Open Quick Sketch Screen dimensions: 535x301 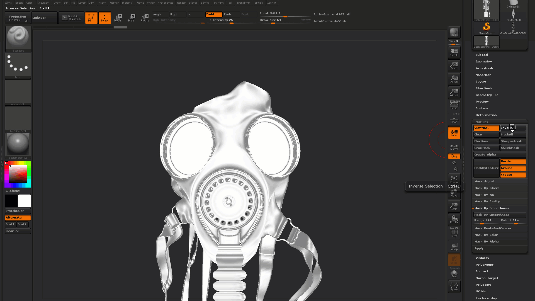pyautogui.click(x=71, y=18)
